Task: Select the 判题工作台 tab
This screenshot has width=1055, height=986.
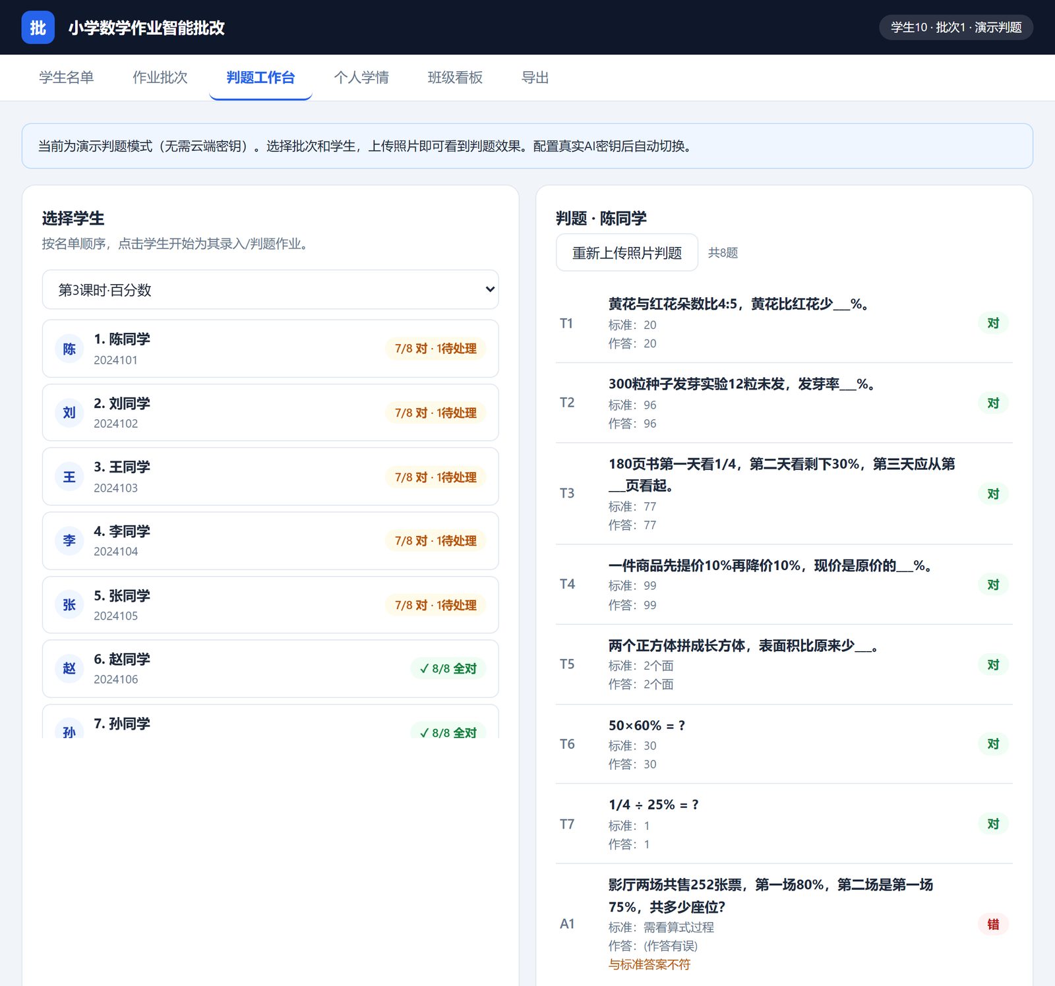Action: pyautogui.click(x=260, y=78)
